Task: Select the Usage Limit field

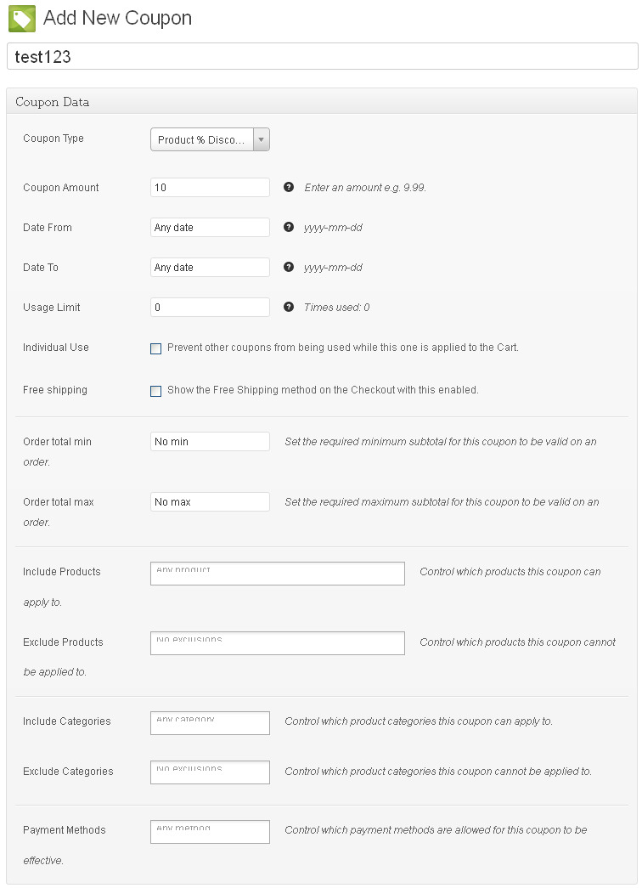Action: 210,308
